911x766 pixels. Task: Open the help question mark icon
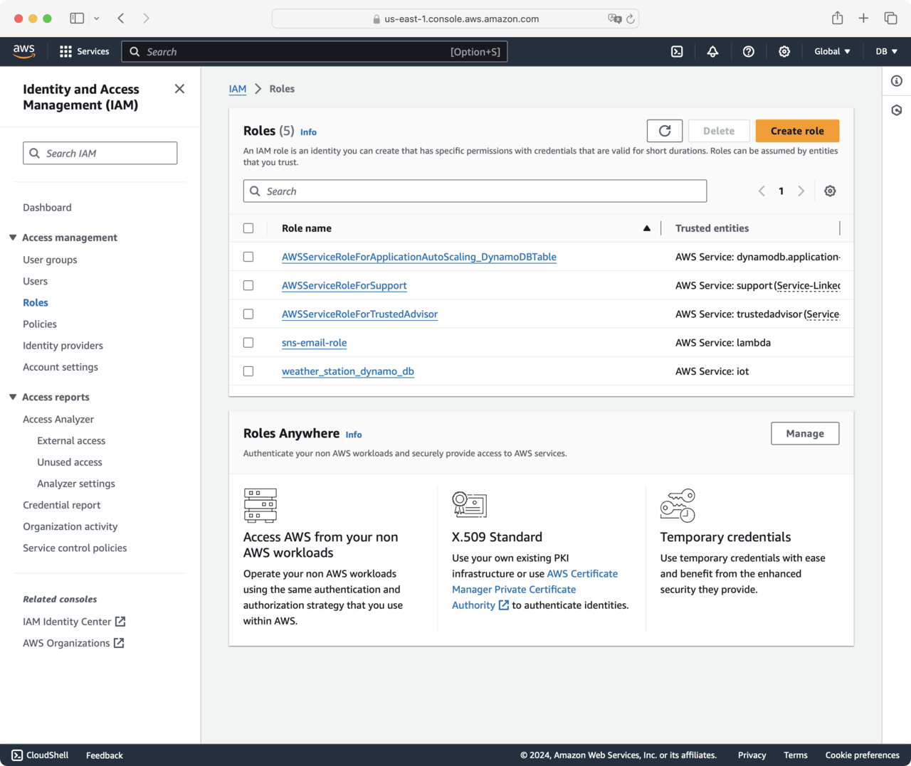(748, 51)
